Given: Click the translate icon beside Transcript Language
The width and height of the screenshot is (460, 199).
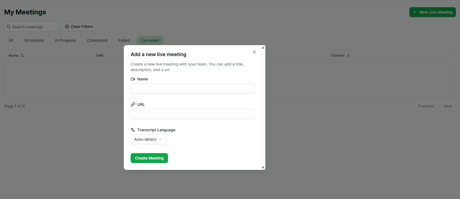Looking at the screenshot, I should (x=133, y=130).
